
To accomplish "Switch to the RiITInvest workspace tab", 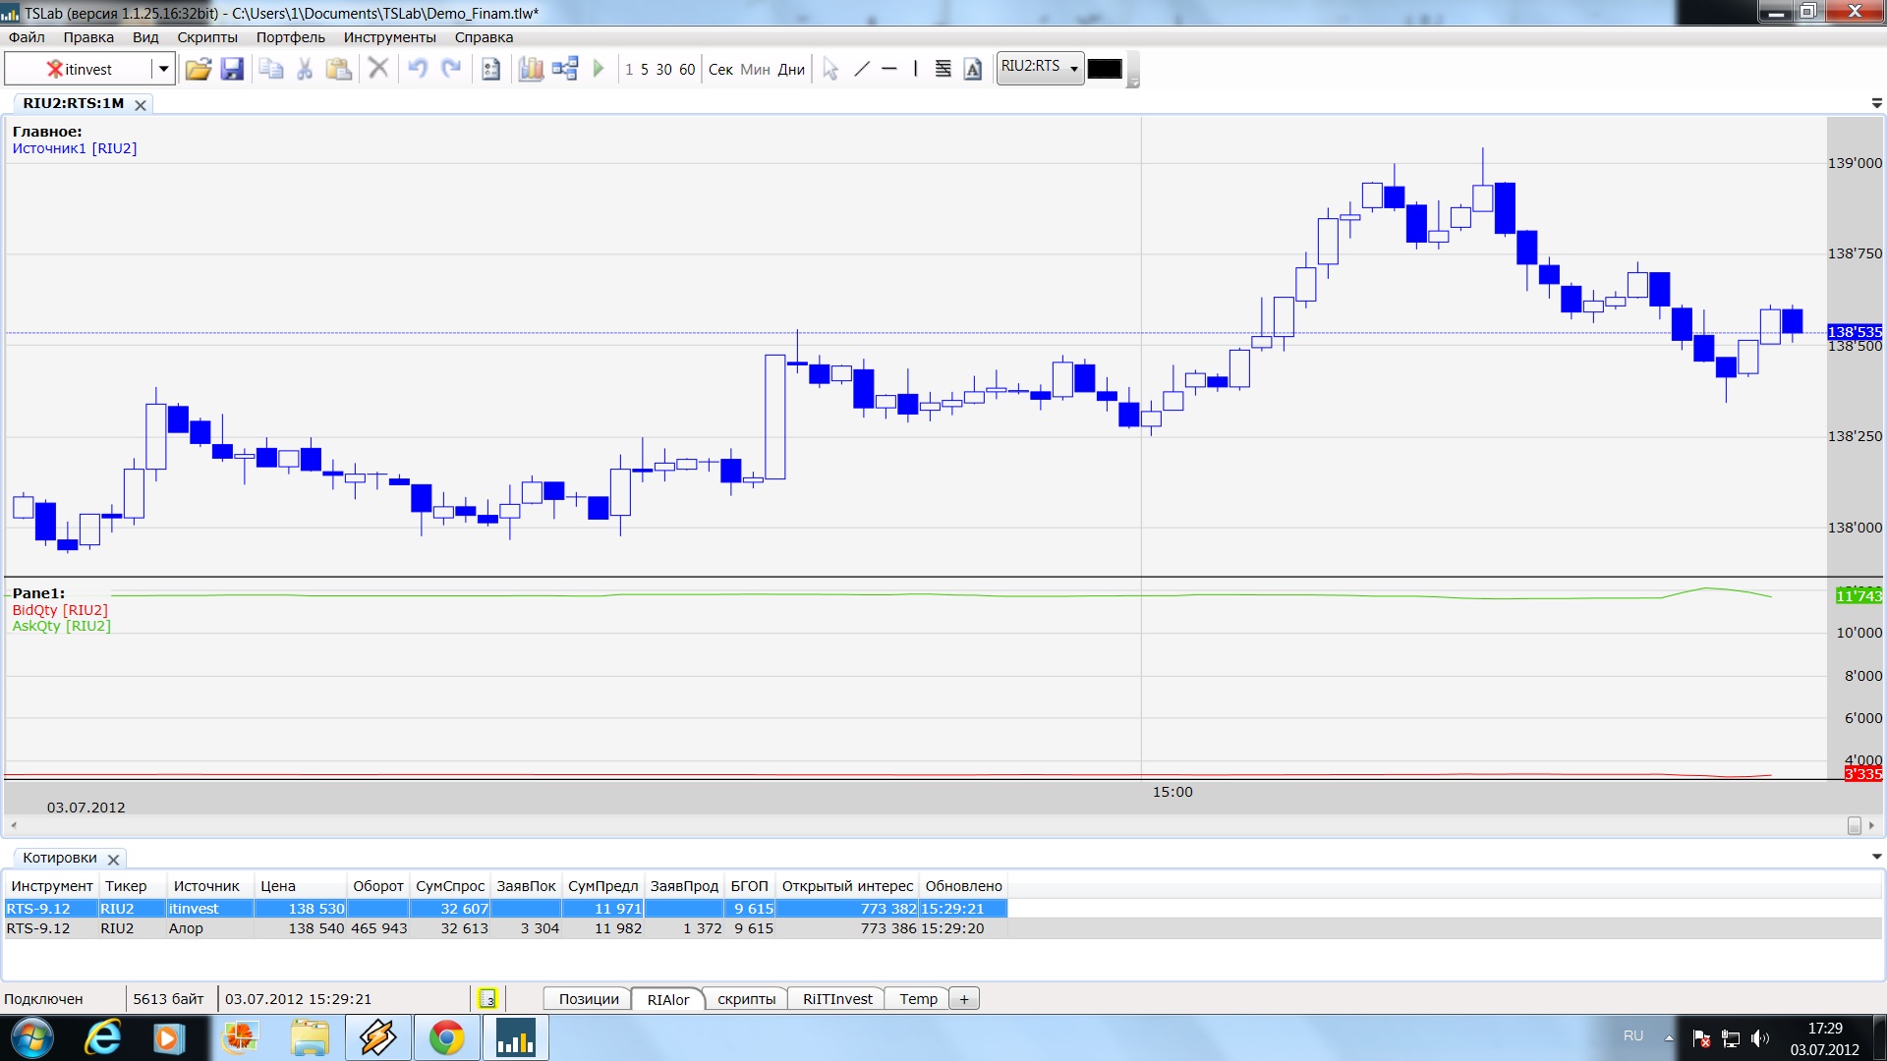I will click(x=837, y=999).
